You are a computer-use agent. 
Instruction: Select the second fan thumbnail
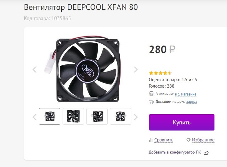coord(73,116)
